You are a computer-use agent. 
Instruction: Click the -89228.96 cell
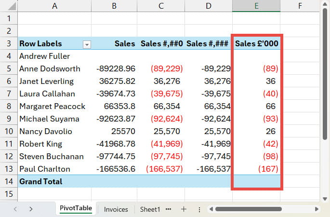pos(114,68)
